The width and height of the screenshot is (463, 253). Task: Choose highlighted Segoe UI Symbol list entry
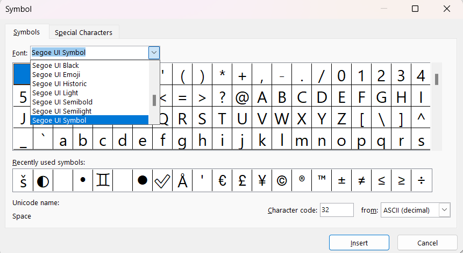[x=89, y=120]
